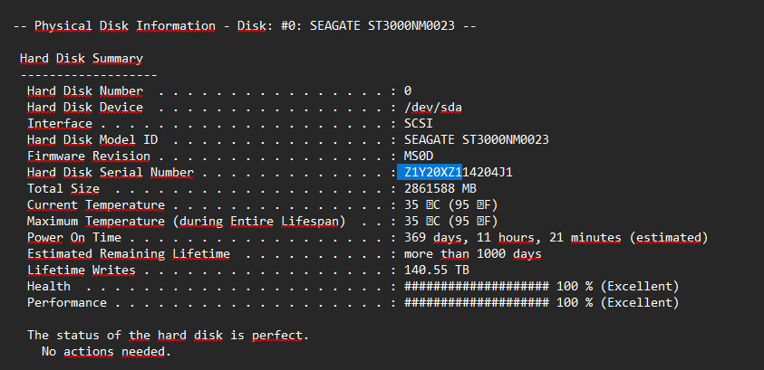
Task: Click the Estimated Remaining Lifetime label
Action: 129,253
